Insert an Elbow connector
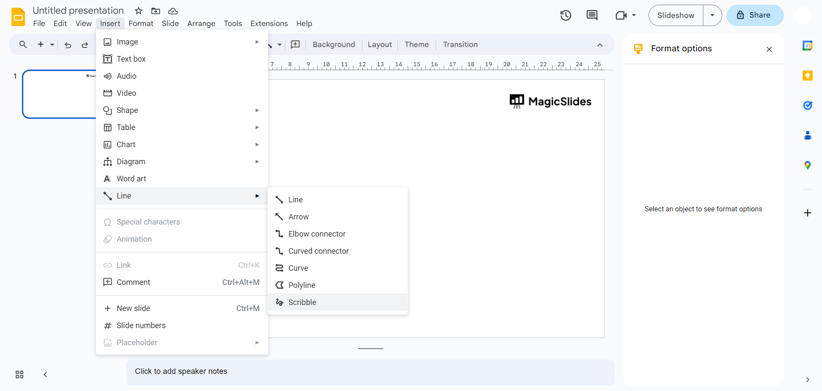The width and height of the screenshot is (822, 391). [x=317, y=234]
